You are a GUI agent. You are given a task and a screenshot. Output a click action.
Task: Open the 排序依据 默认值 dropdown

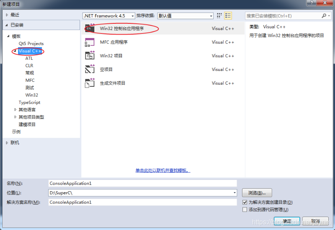pyautogui.click(x=186, y=16)
